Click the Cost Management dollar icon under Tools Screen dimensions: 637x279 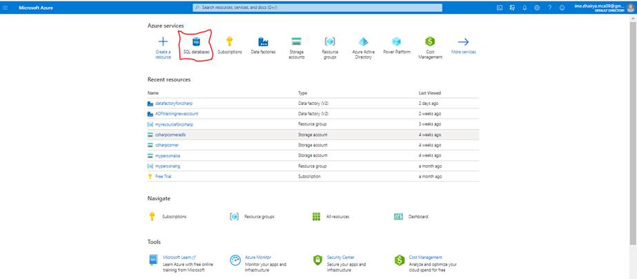400,260
